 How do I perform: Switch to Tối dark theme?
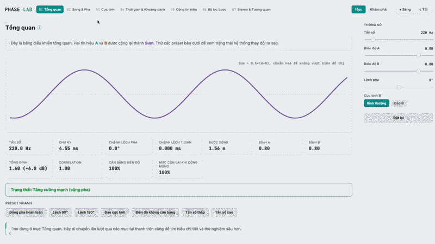coord(424,9)
